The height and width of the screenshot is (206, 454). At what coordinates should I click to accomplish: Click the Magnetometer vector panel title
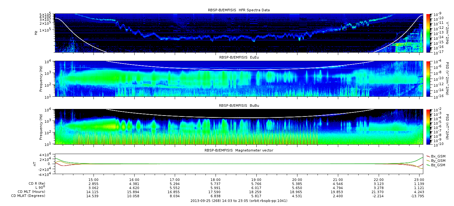pos(239,150)
